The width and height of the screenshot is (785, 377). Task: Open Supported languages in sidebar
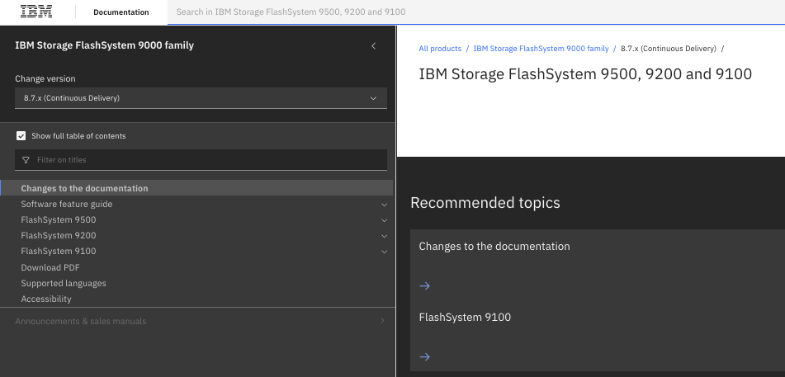(x=64, y=284)
